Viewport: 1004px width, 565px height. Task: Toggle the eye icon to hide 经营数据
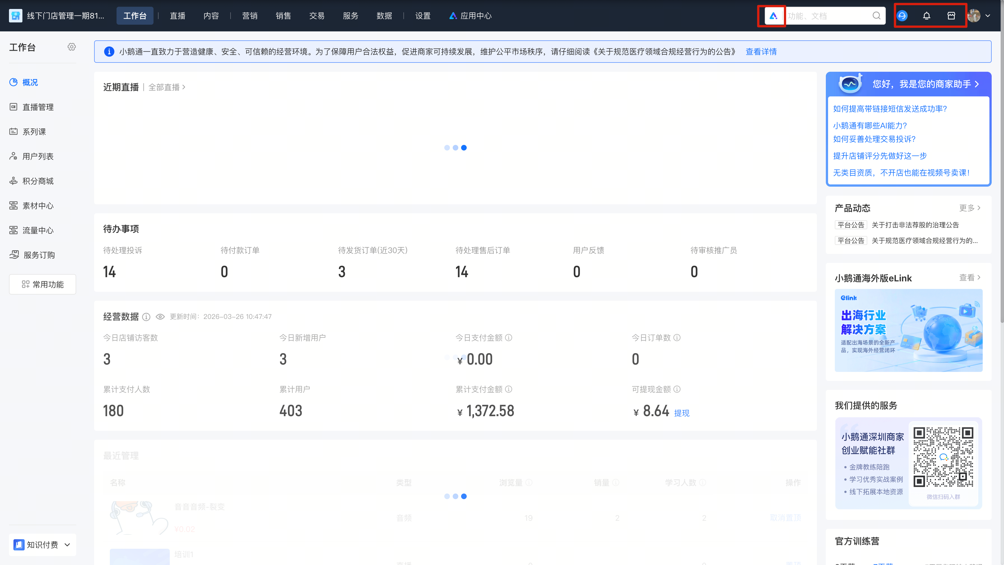coord(160,317)
